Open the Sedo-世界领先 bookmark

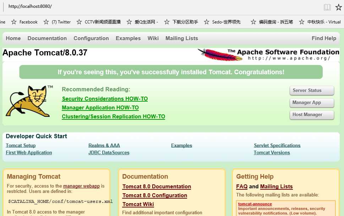(222, 22)
